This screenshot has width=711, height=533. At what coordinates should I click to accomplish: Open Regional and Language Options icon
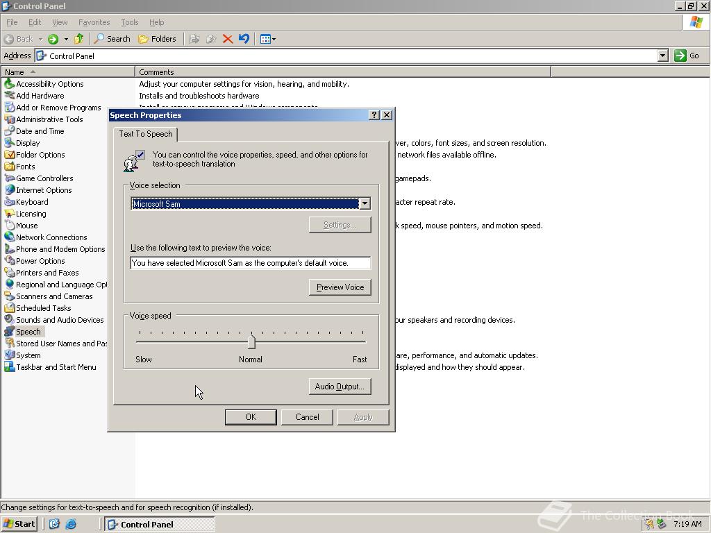(10, 284)
